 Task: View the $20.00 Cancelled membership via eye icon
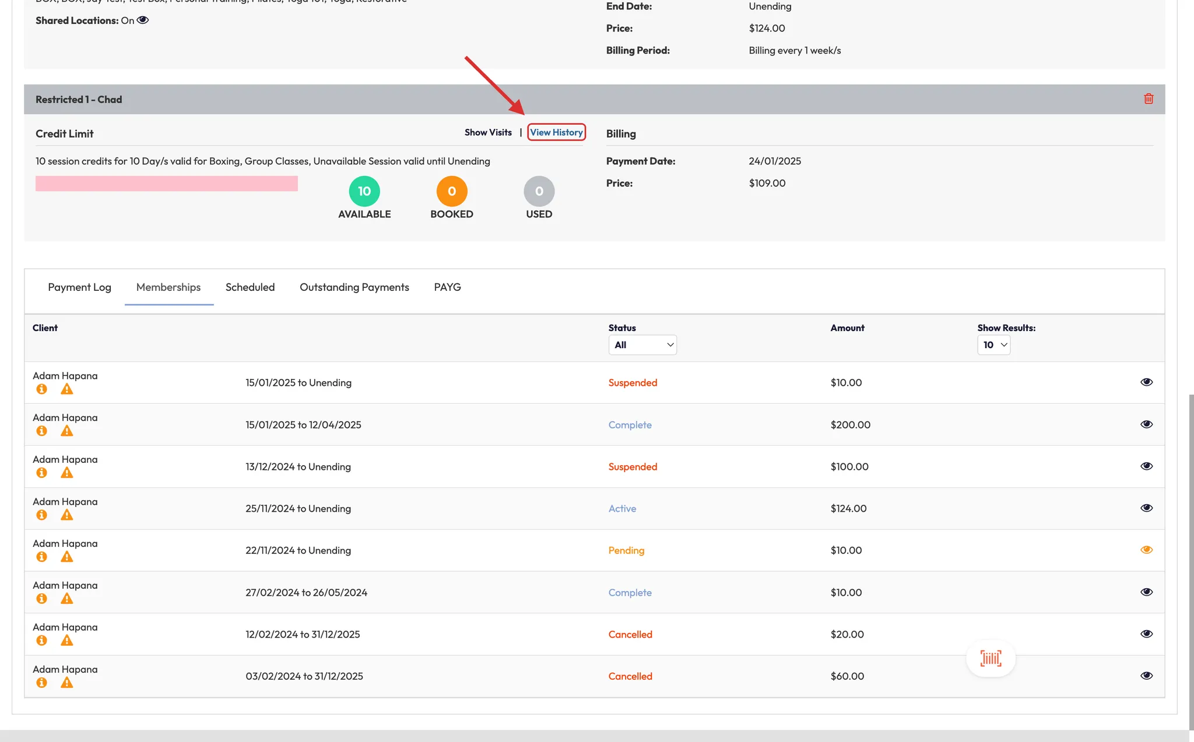coord(1146,634)
